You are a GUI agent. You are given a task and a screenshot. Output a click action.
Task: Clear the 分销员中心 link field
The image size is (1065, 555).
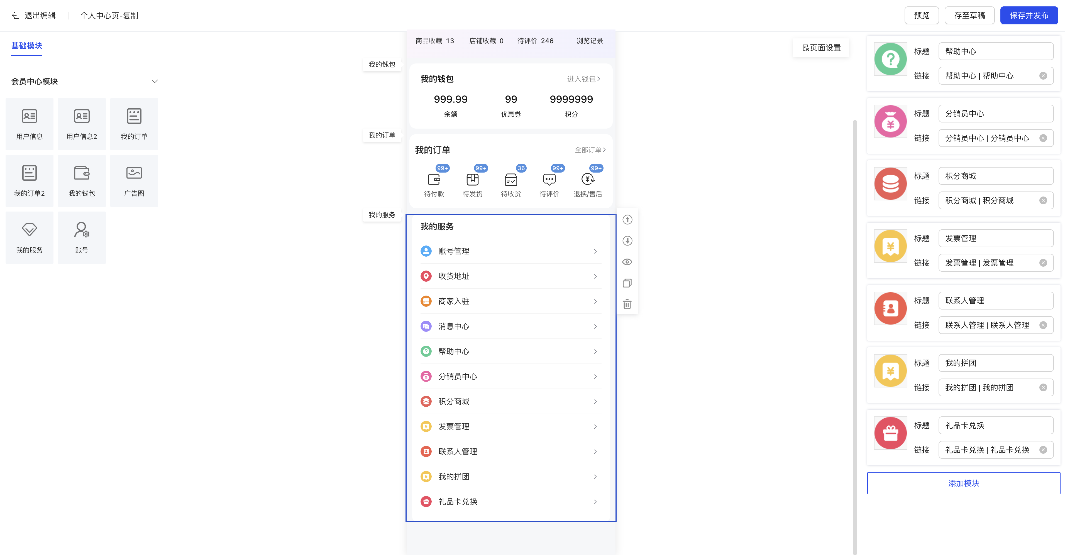1043,138
